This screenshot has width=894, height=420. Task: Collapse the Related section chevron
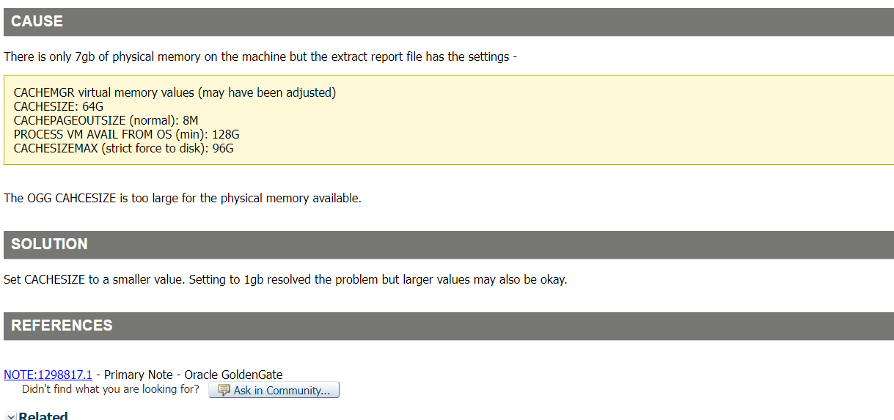10,416
